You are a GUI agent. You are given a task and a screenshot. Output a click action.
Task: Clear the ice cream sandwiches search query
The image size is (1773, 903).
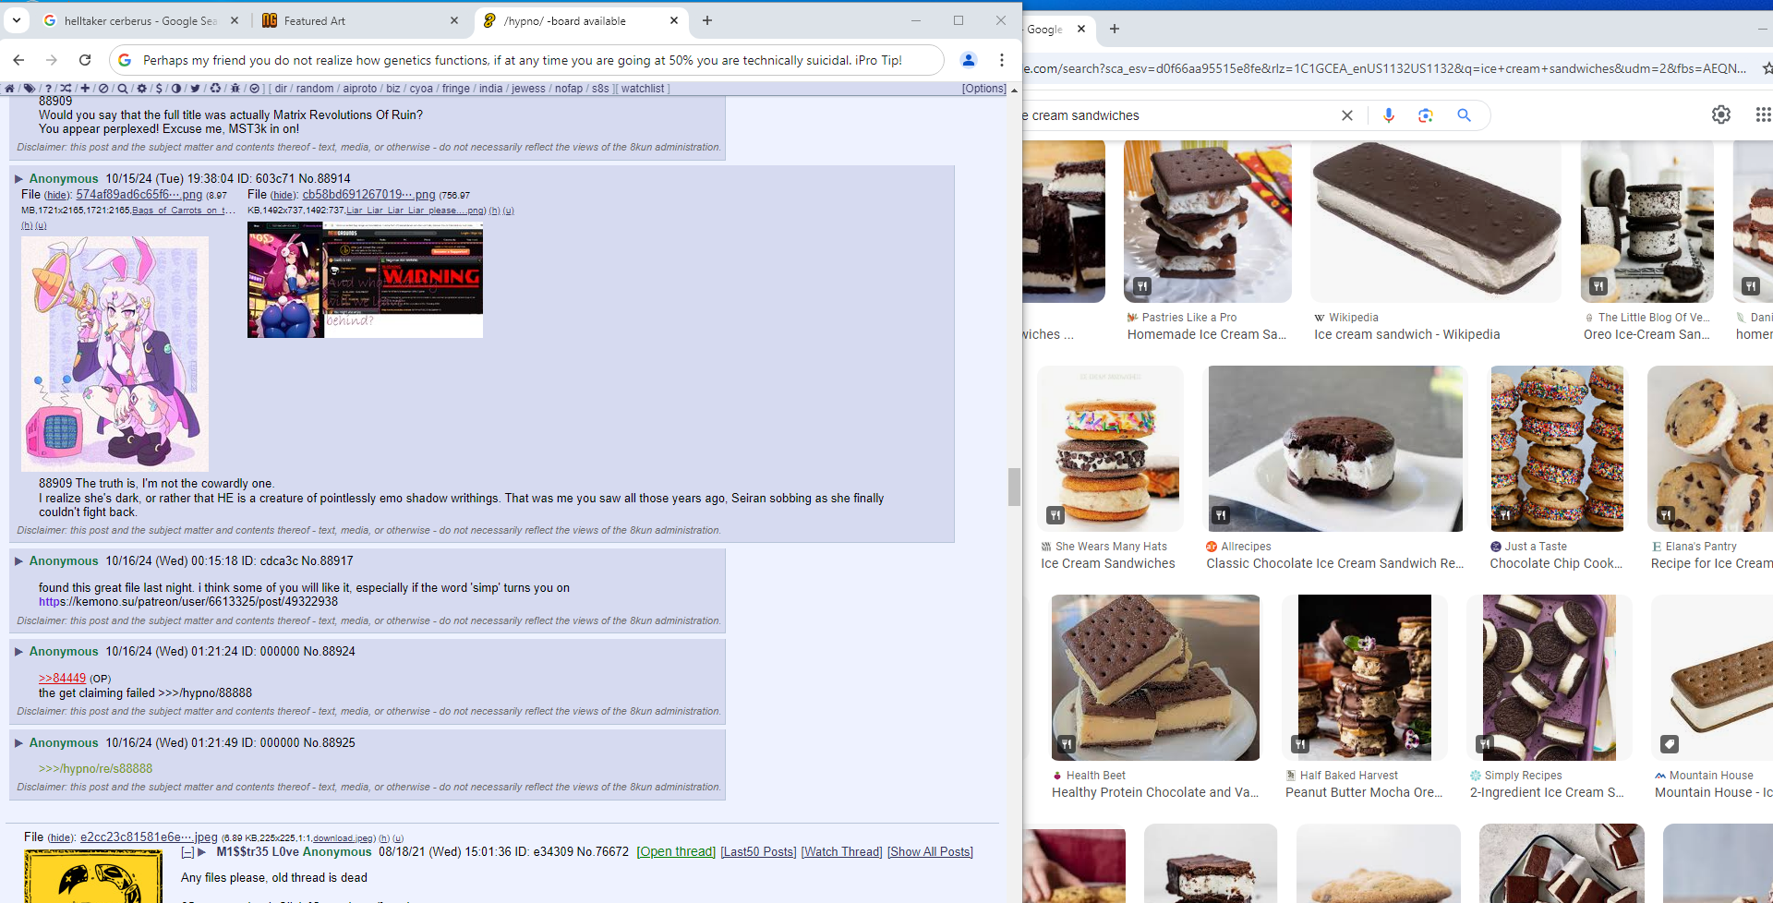click(x=1347, y=115)
